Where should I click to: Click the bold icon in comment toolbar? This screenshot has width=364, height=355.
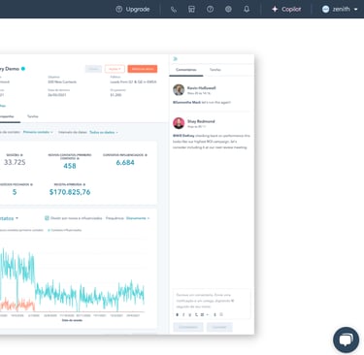tap(177, 314)
